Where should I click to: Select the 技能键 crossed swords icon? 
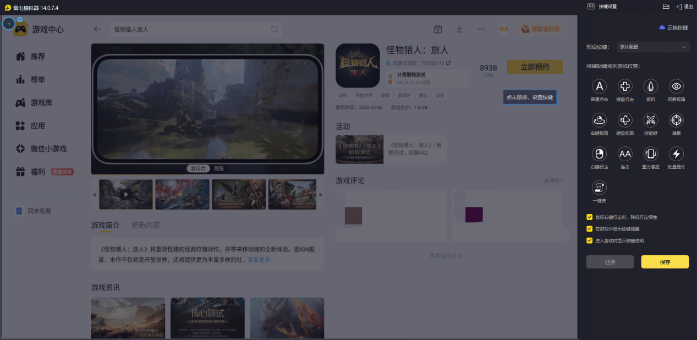[651, 120]
